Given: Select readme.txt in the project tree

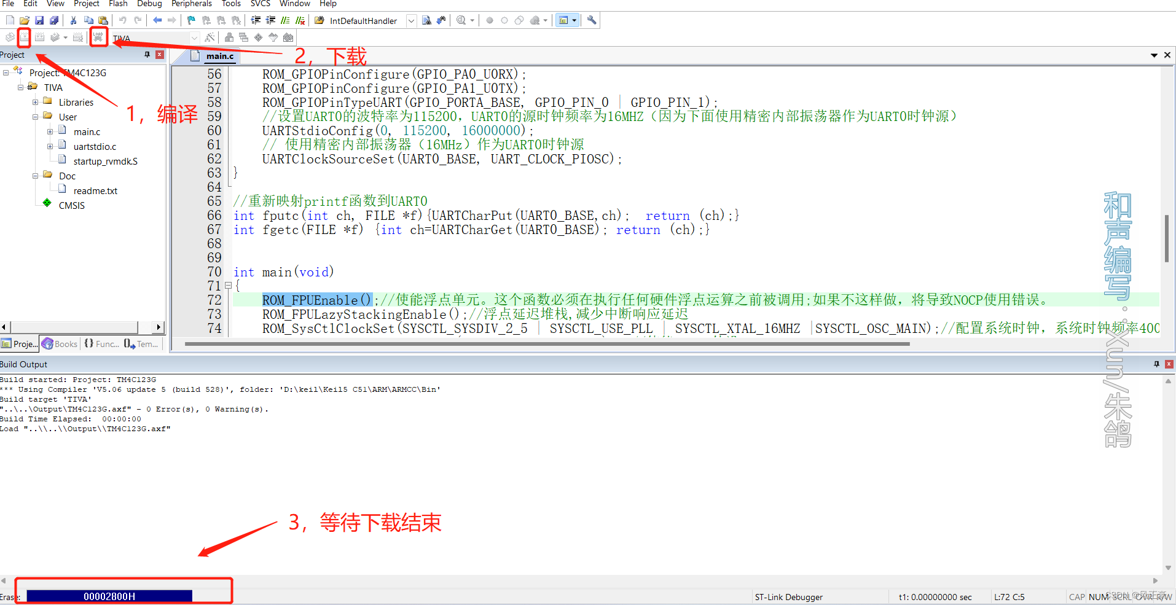Looking at the screenshot, I should 95,190.
